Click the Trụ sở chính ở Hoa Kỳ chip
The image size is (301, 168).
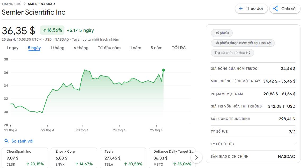coord(232,53)
